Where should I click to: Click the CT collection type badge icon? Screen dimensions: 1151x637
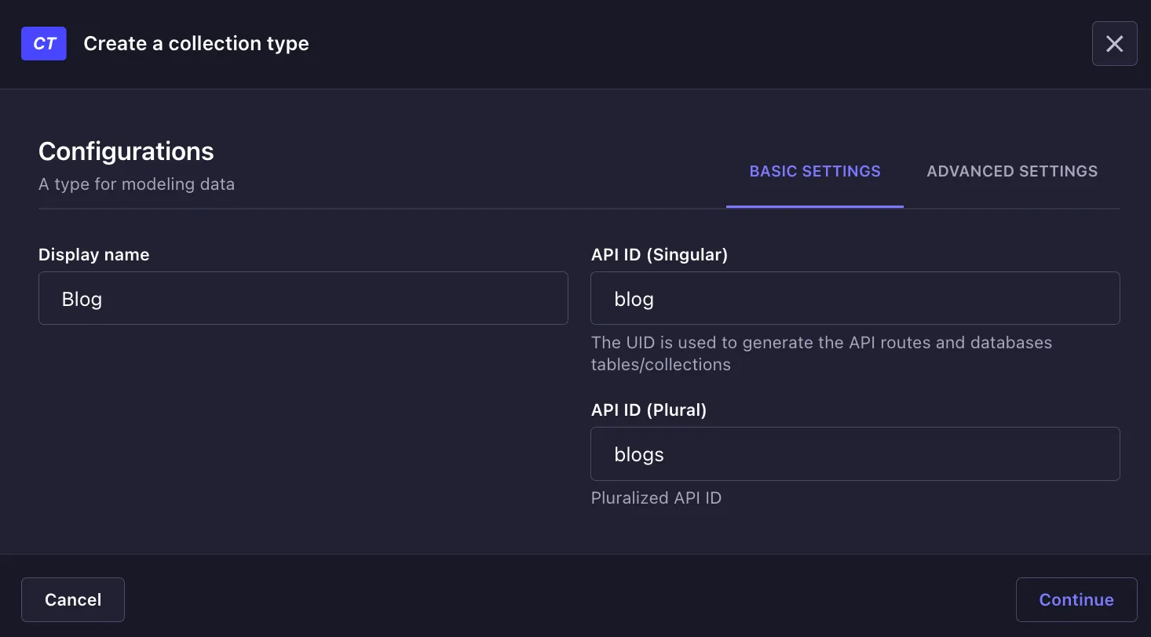44,44
